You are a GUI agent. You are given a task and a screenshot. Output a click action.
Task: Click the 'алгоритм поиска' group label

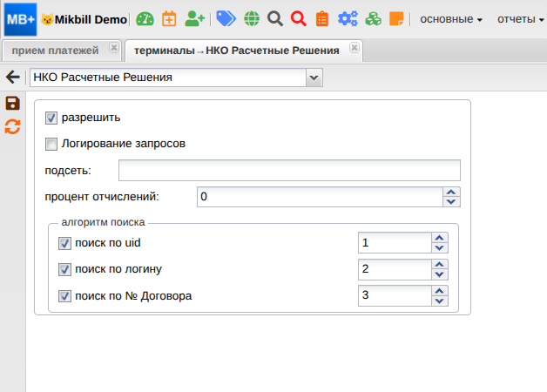pyautogui.click(x=103, y=222)
